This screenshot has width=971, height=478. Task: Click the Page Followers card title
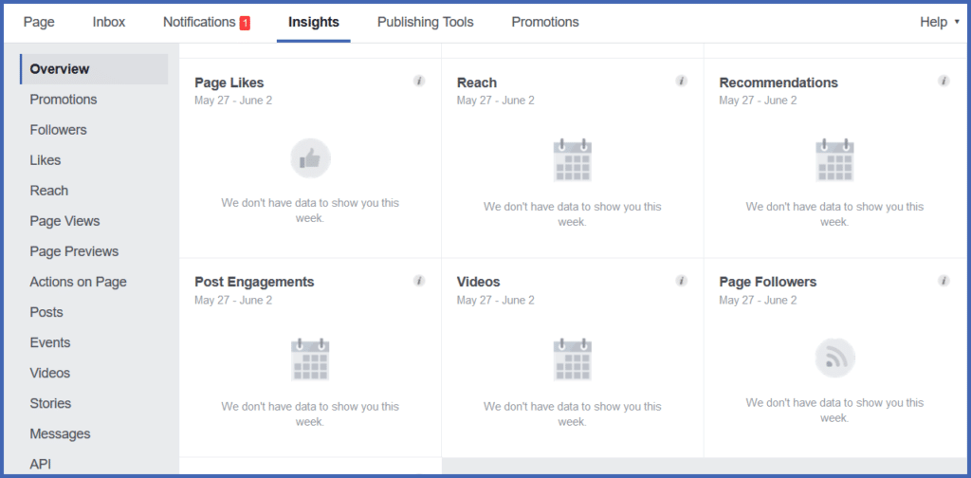768,282
